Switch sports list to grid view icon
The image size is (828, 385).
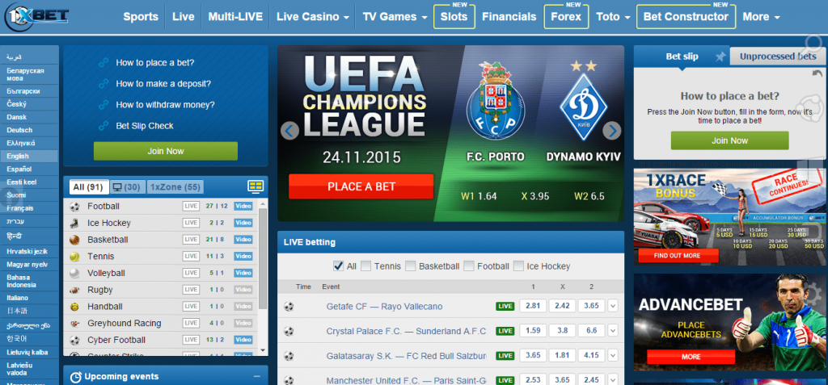pyautogui.click(x=256, y=186)
